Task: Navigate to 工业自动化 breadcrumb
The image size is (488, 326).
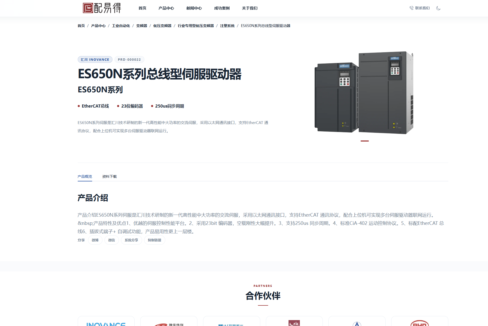Action: 121,26
